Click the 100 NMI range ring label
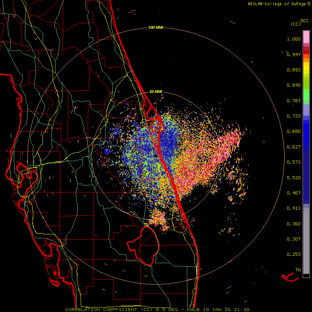The width and height of the screenshot is (312, 312). tap(156, 27)
